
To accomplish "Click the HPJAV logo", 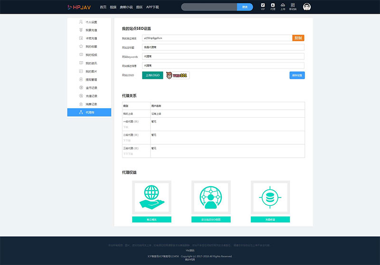I will [80, 7].
